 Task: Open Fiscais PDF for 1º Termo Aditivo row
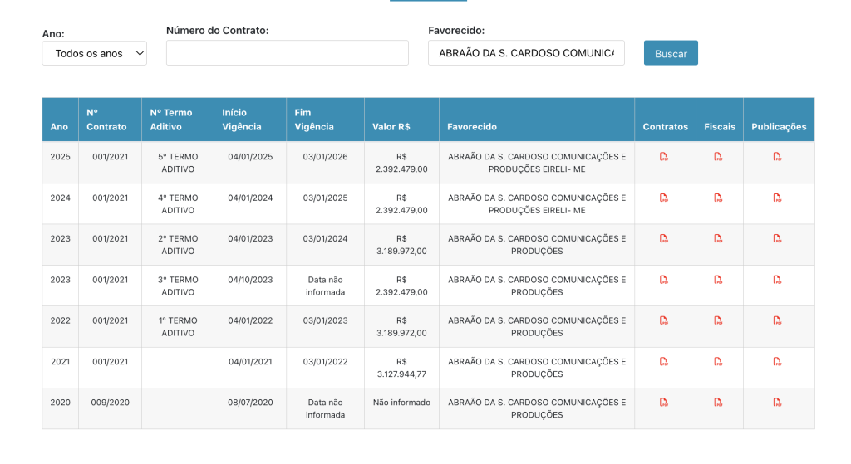click(718, 320)
